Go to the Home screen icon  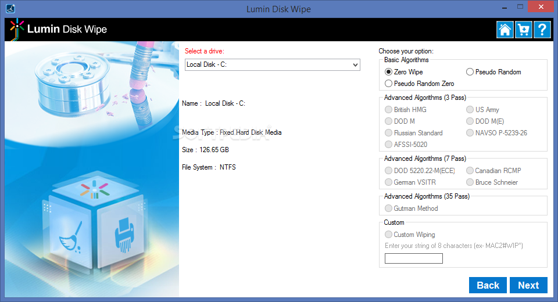point(505,30)
